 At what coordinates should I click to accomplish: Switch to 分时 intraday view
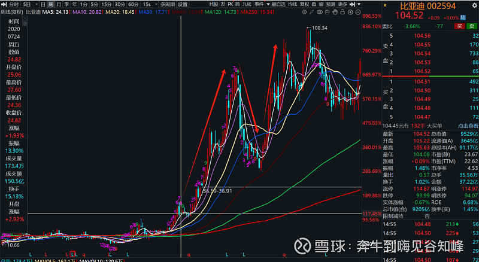(x=14, y=4)
